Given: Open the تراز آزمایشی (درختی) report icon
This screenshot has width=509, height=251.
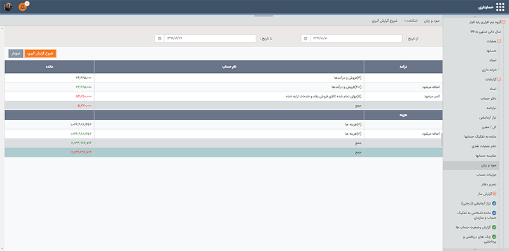Looking at the screenshot, I should pyautogui.click(x=494, y=203).
